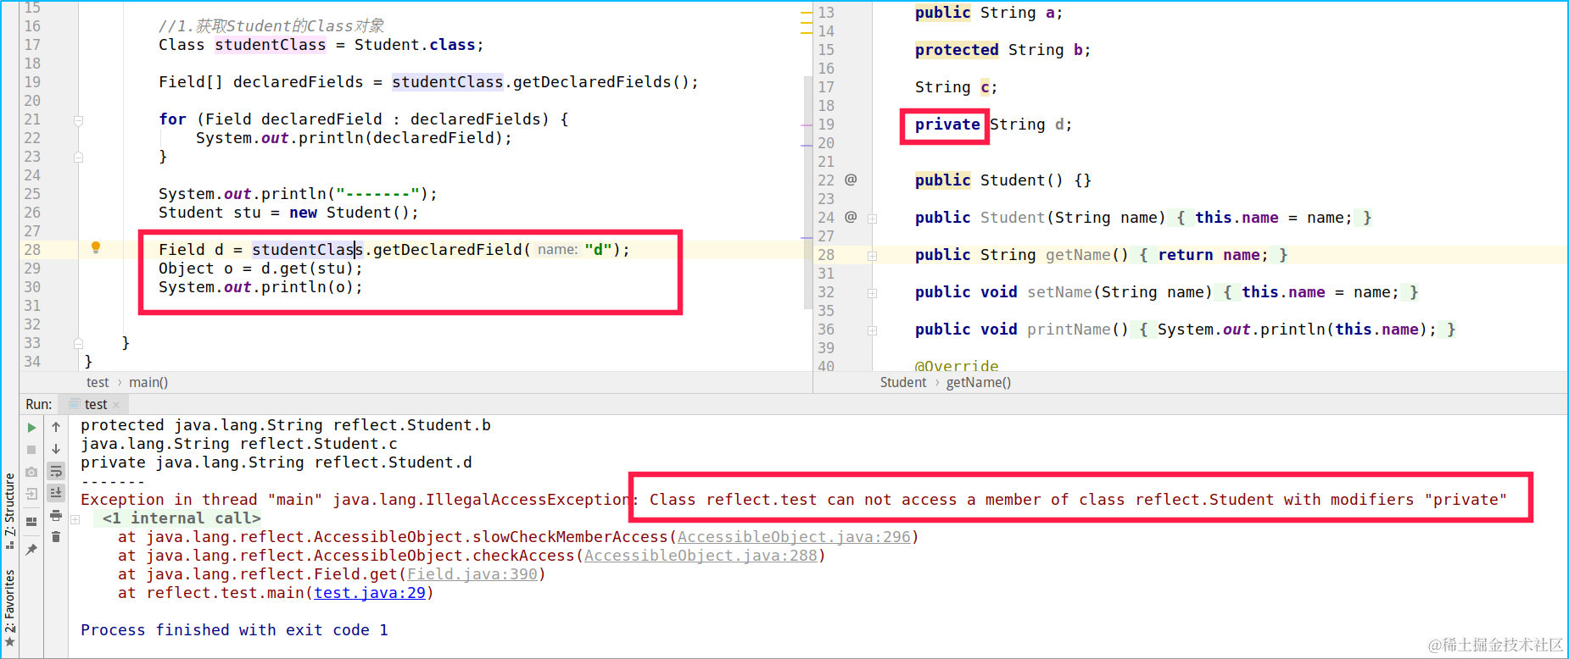This screenshot has width=1569, height=659.
Task: Click line number 19 in Student gutter
Action: point(826,125)
